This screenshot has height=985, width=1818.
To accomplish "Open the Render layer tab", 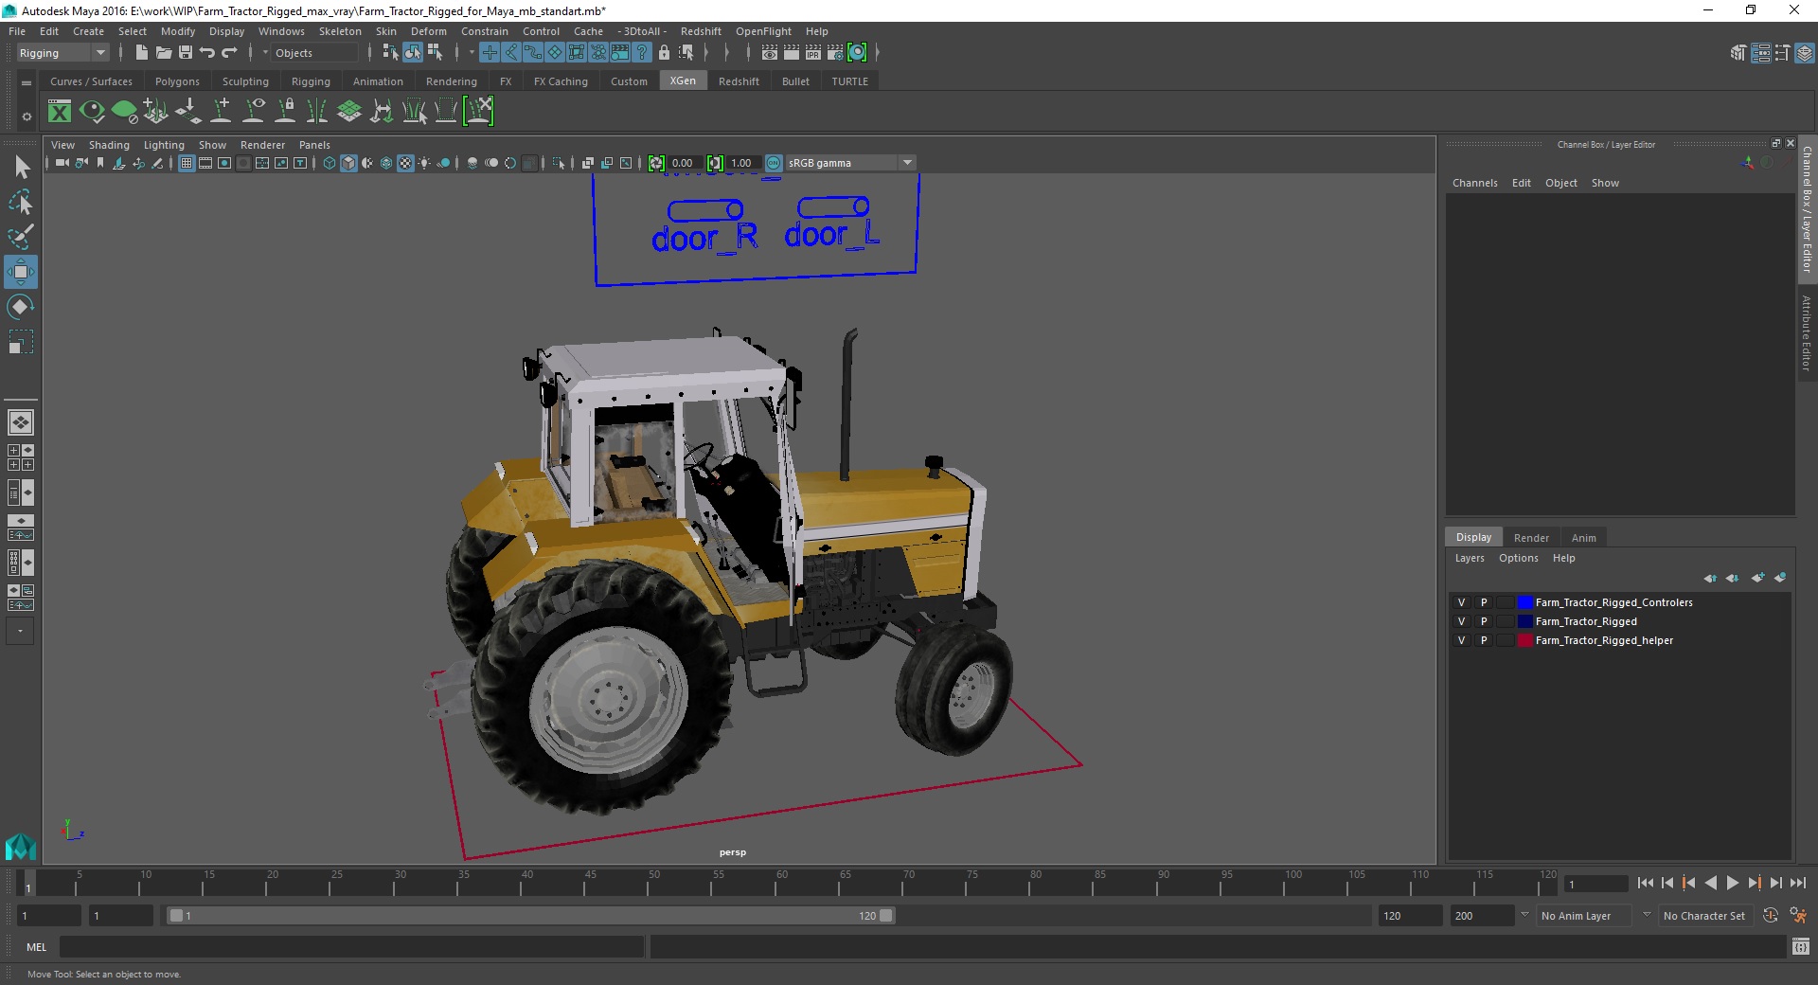I will pyautogui.click(x=1531, y=538).
